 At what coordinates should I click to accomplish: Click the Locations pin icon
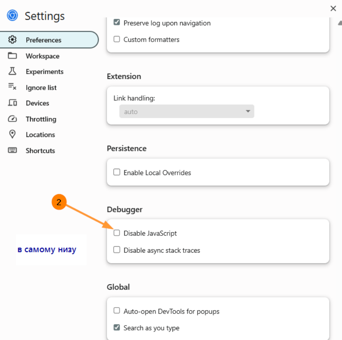click(12, 135)
